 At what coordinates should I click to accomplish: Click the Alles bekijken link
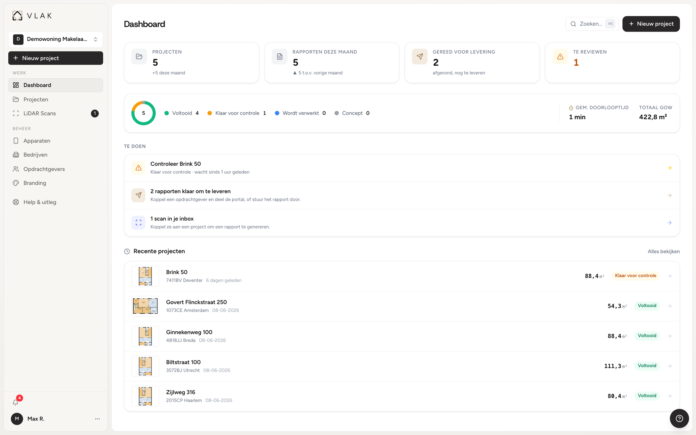pos(664,251)
